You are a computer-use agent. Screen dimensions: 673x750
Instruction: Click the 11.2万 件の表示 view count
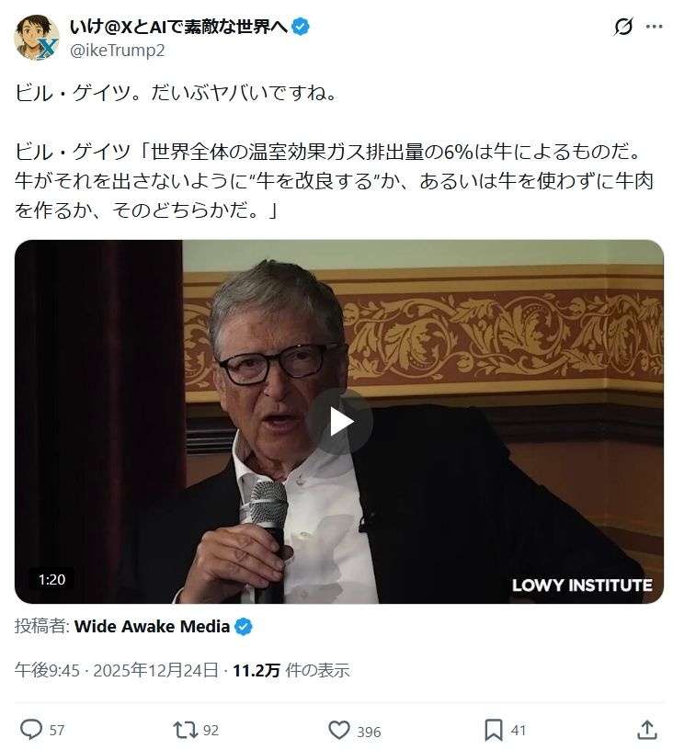click(291, 670)
